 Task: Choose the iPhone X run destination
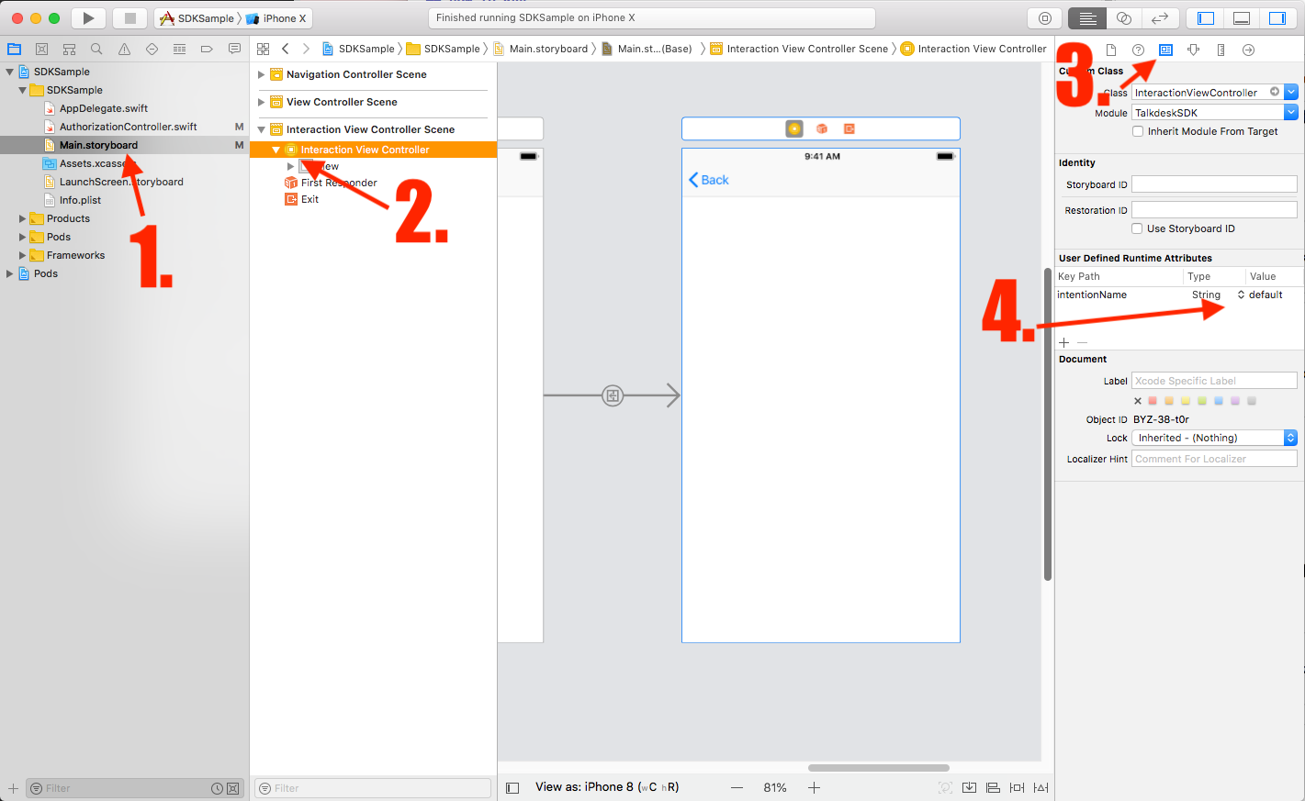(276, 17)
